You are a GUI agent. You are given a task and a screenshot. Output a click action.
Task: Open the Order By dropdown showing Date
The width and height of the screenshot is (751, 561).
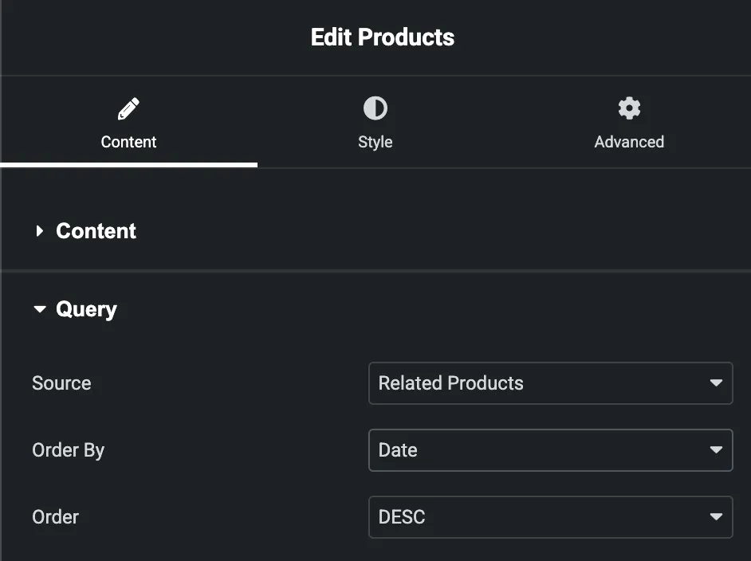550,450
